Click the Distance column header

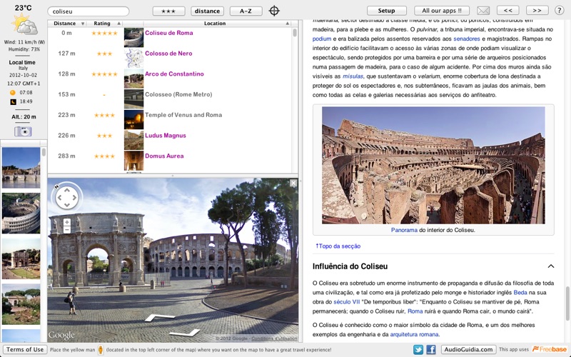(66, 24)
